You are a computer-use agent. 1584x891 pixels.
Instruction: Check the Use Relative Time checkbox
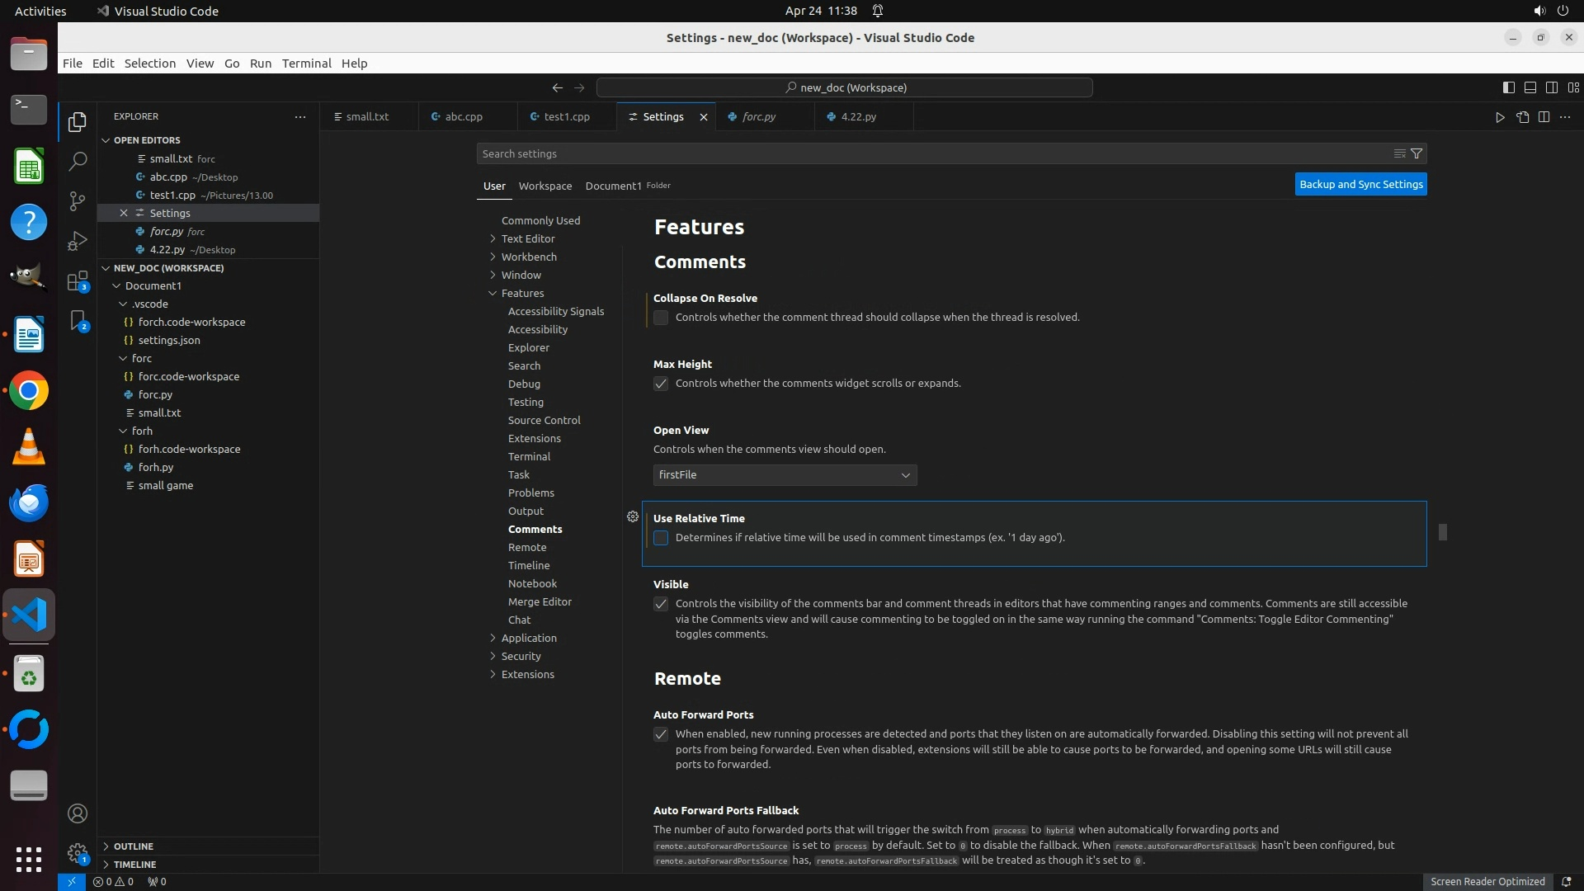[661, 538]
